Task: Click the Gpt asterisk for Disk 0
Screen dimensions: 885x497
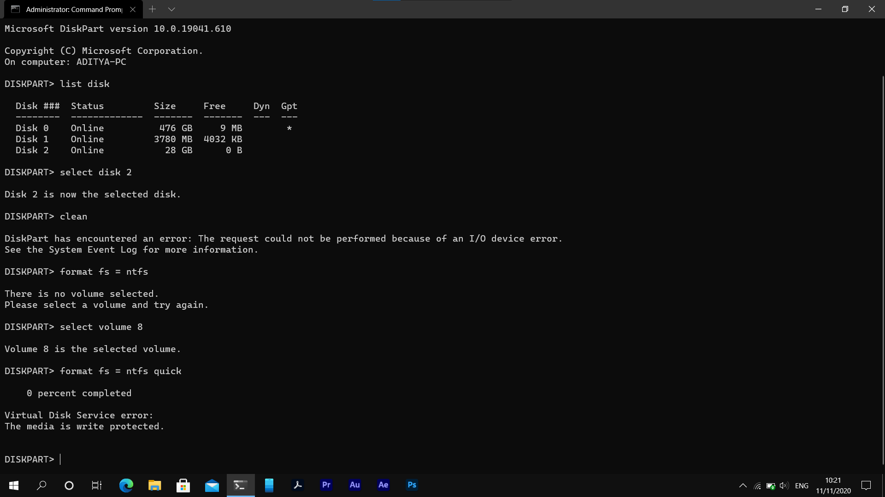Action: click(289, 128)
